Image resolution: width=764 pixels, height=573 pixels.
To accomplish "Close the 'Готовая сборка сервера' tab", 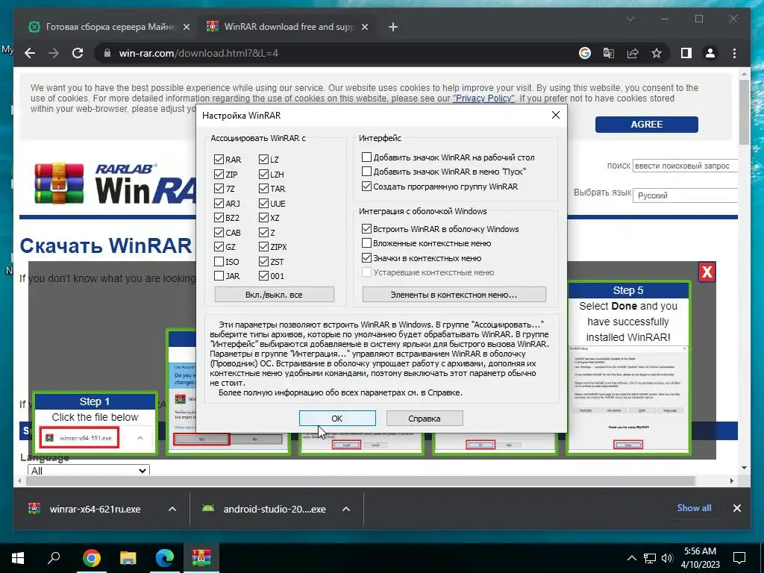I will (186, 28).
